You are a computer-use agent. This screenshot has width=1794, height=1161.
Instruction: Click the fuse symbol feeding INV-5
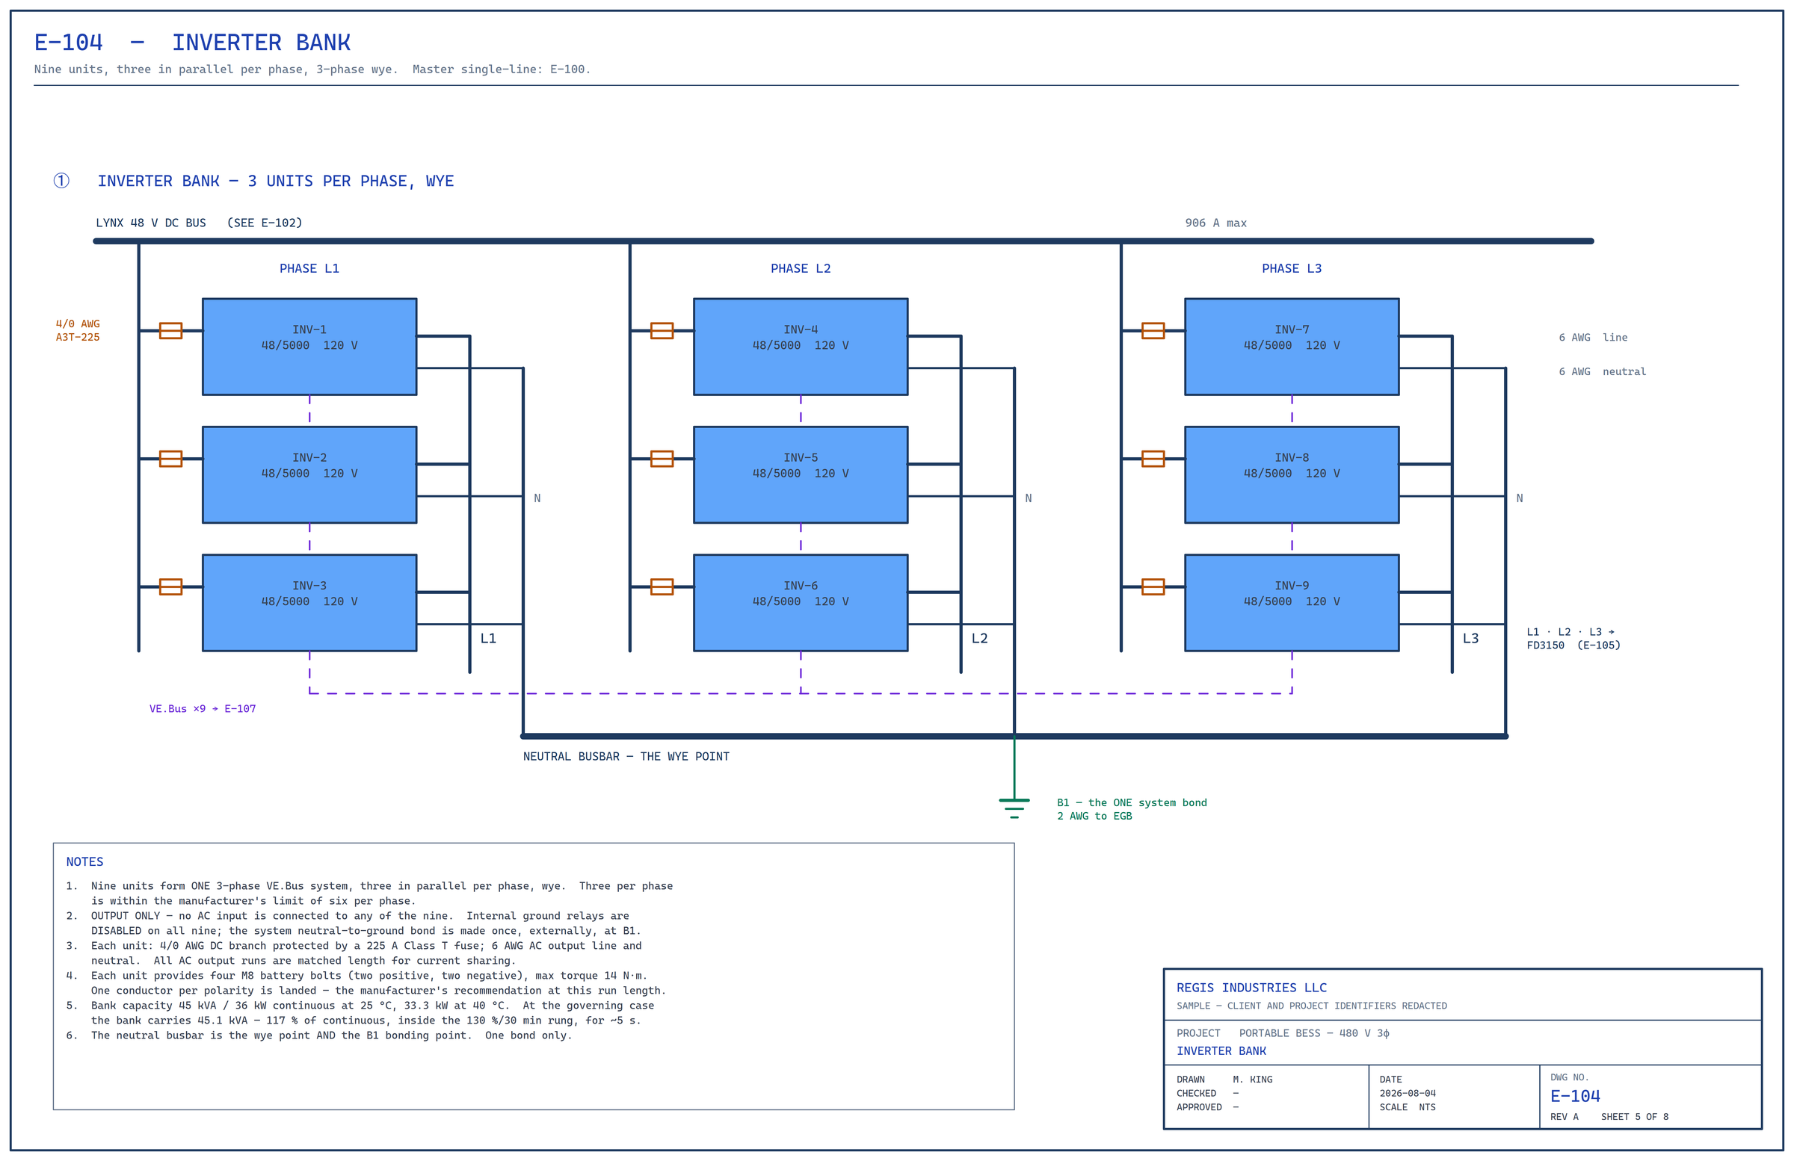tap(662, 459)
